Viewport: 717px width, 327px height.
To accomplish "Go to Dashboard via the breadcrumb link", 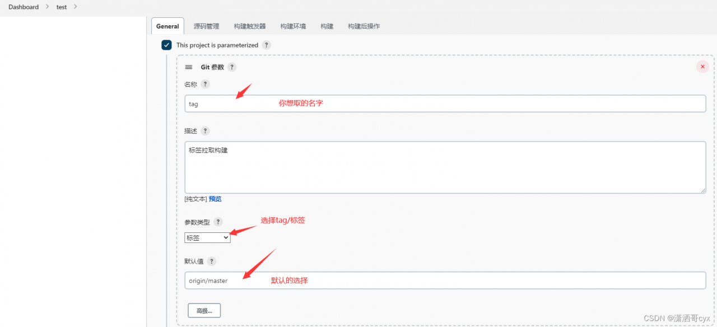I will pos(24,7).
